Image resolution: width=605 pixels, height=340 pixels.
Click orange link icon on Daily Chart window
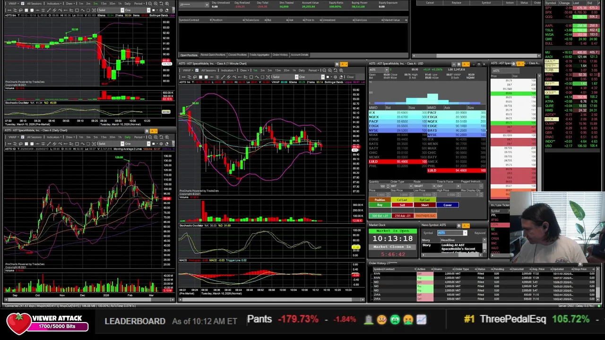tap(154, 131)
